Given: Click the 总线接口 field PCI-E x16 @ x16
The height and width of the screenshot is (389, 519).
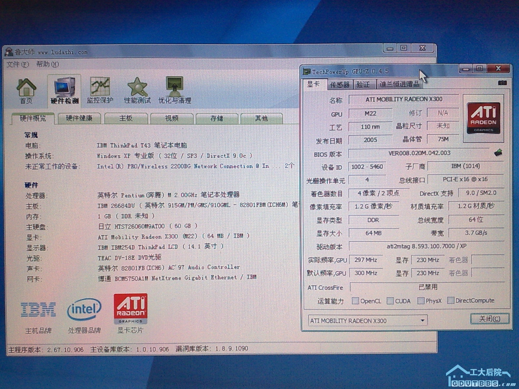Looking at the screenshot, I should point(465,179).
